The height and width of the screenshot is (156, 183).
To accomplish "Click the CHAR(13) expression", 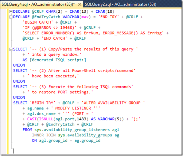I will coord(79,12).
